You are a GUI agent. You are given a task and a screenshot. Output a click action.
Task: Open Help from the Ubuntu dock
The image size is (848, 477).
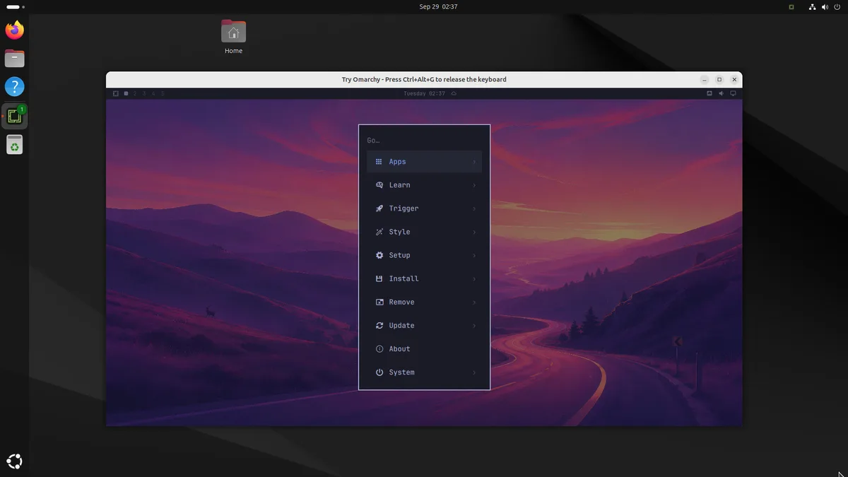tap(14, 87)
